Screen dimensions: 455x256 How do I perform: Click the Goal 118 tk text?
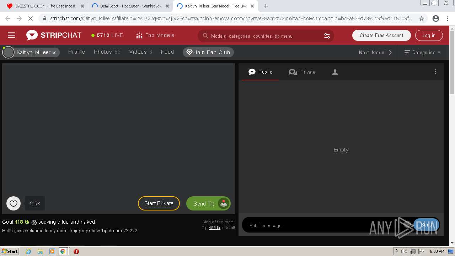tap(16, 222)
